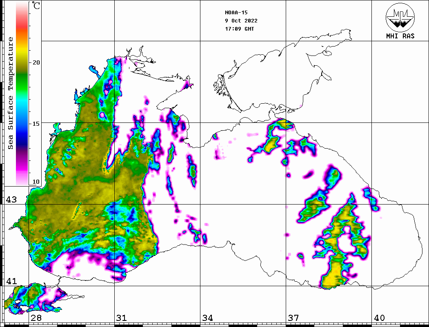429x327 pixels.
Task: Click the 20 degree legend label
Action: tap(36, 62)
